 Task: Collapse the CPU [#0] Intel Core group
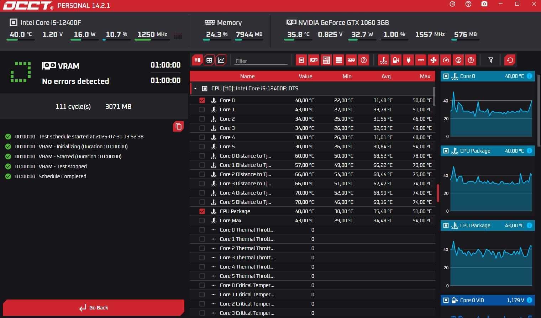(x=195, y=89)
